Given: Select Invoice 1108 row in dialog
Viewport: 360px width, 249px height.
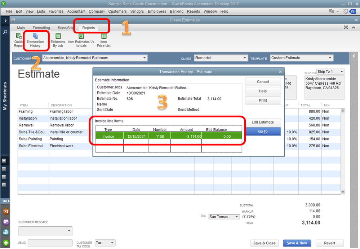Looking at the screenshot, I should click(x=169, y=136).
